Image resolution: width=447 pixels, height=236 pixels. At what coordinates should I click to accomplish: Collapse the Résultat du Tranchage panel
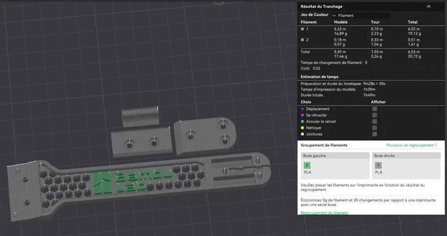429,7
